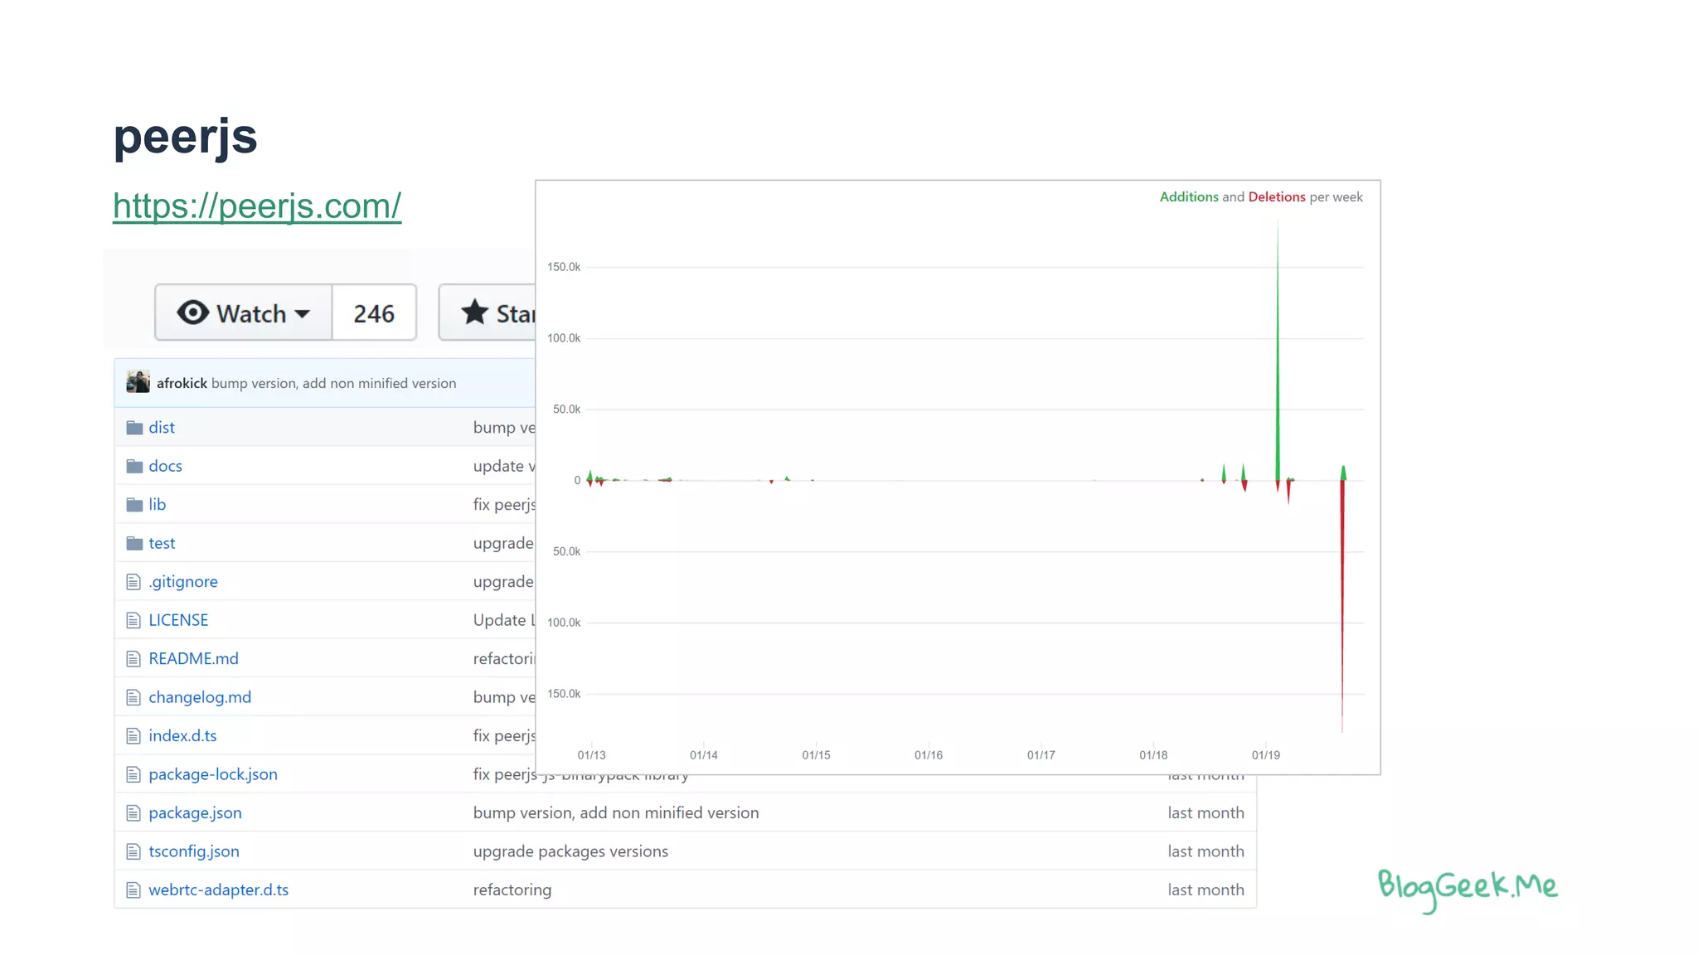Click the Deletions legend label
1698x955 pixels.
(x=1277, y=196)
